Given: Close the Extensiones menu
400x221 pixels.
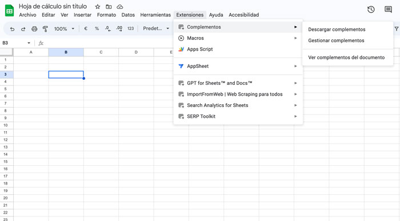Looking at the screenshot, I should point(190,15).
